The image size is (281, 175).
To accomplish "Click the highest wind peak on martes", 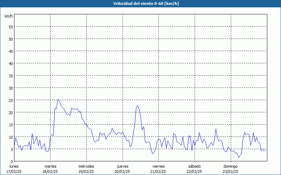I will [58, 100].
